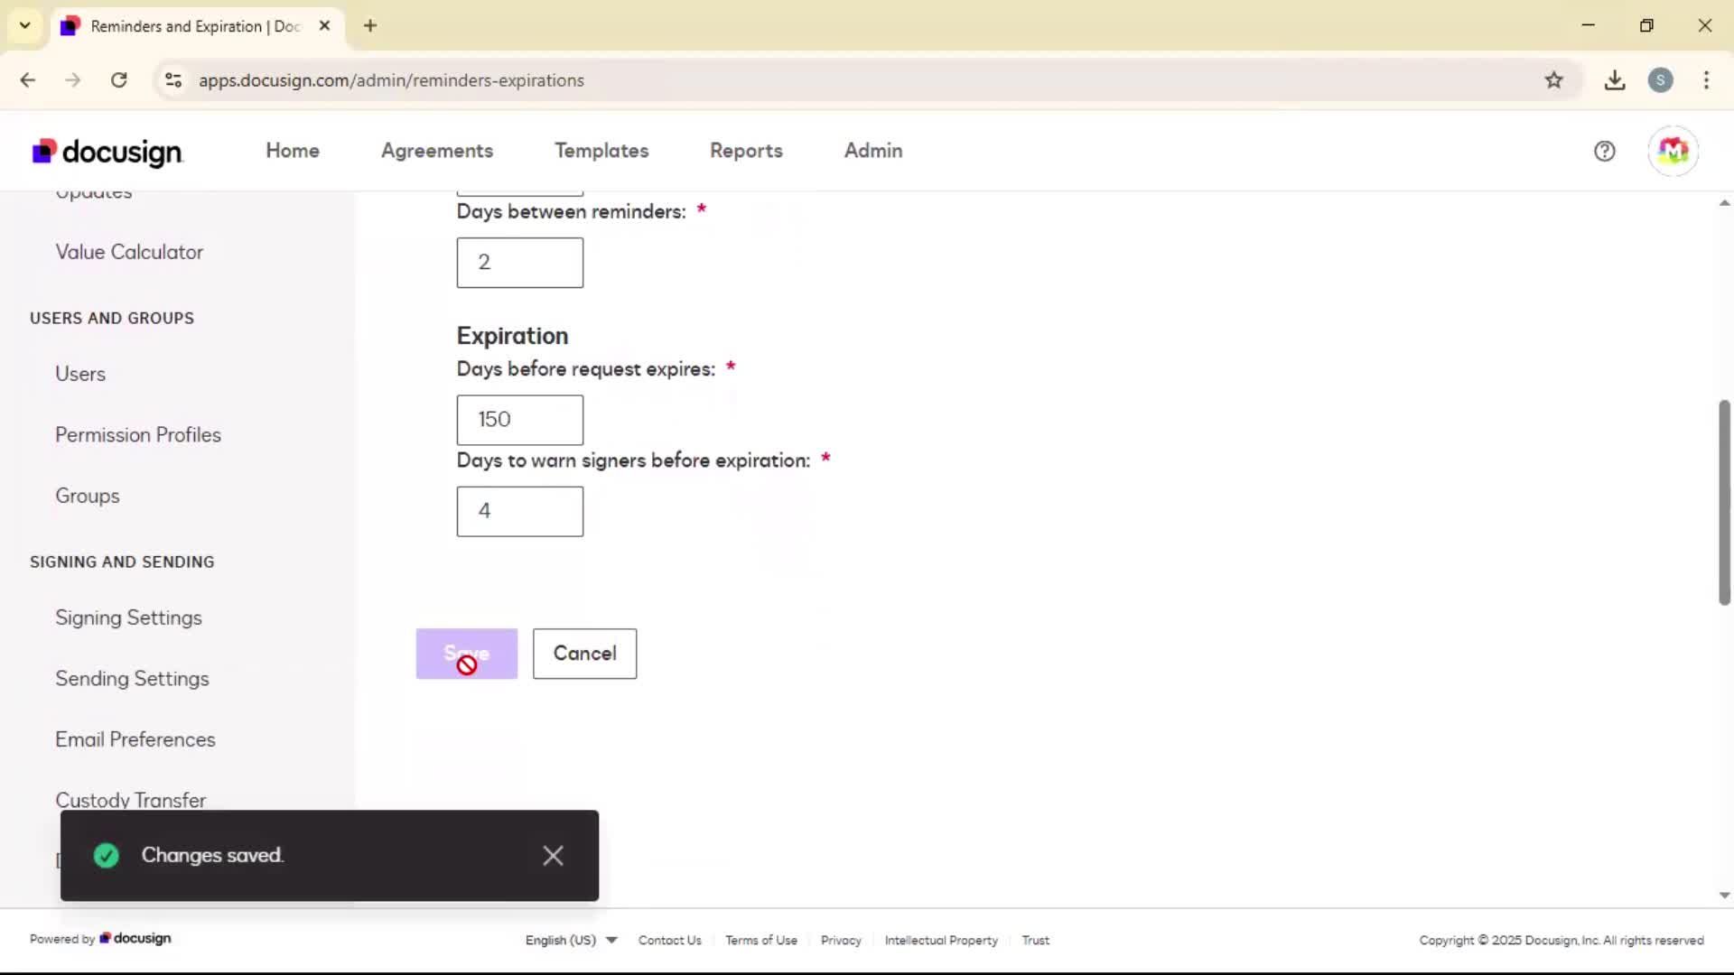Click the Days before request expires field
1734x975 pixels.
pyautogui.click(x=520, y=420)
